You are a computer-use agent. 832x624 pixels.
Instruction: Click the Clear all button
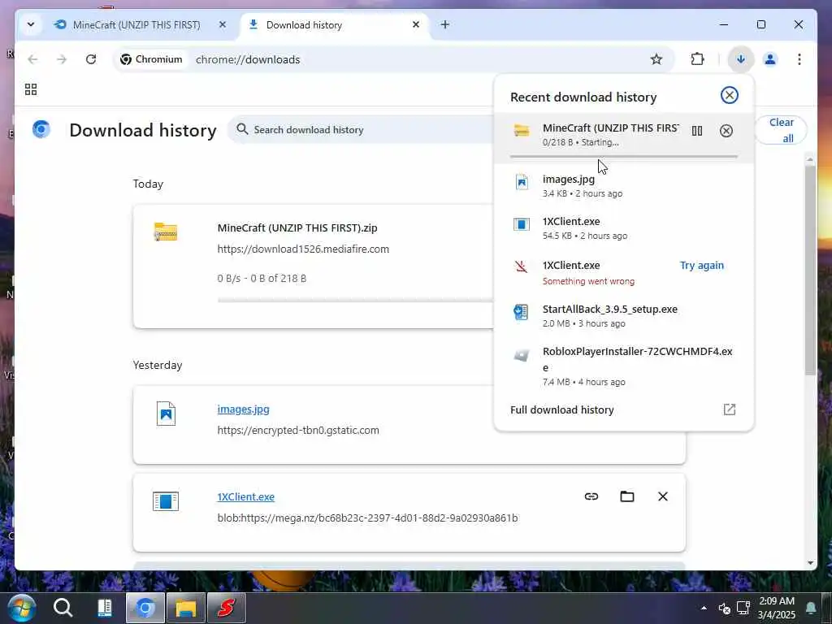point(782,130)
